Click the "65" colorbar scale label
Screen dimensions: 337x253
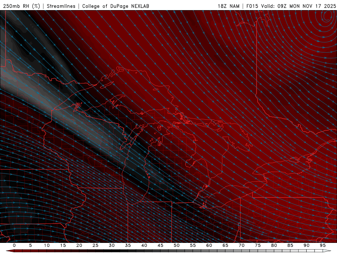(x=225, y=245)
